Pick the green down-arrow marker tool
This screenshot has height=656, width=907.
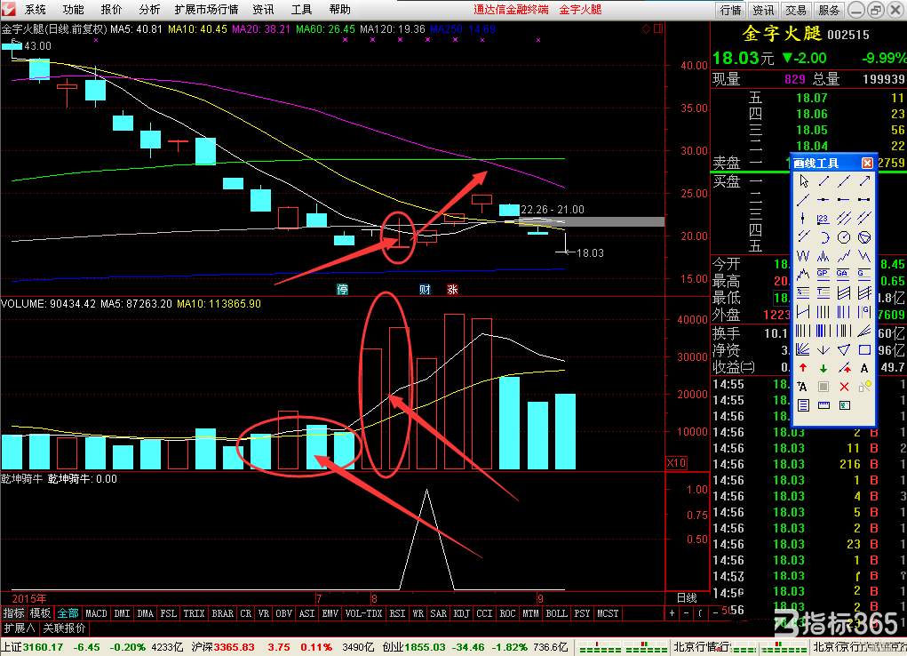point(823,368)
